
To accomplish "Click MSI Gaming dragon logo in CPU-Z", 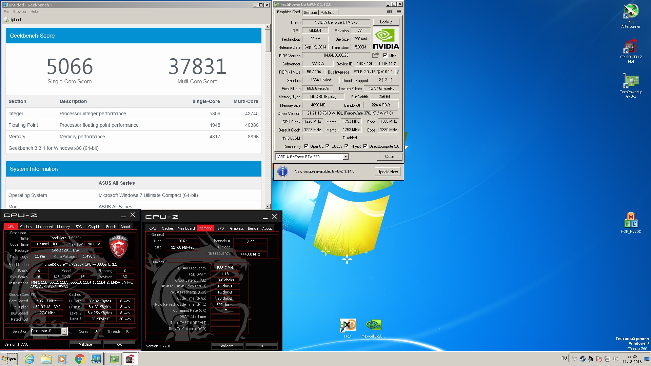I will 118,246.
